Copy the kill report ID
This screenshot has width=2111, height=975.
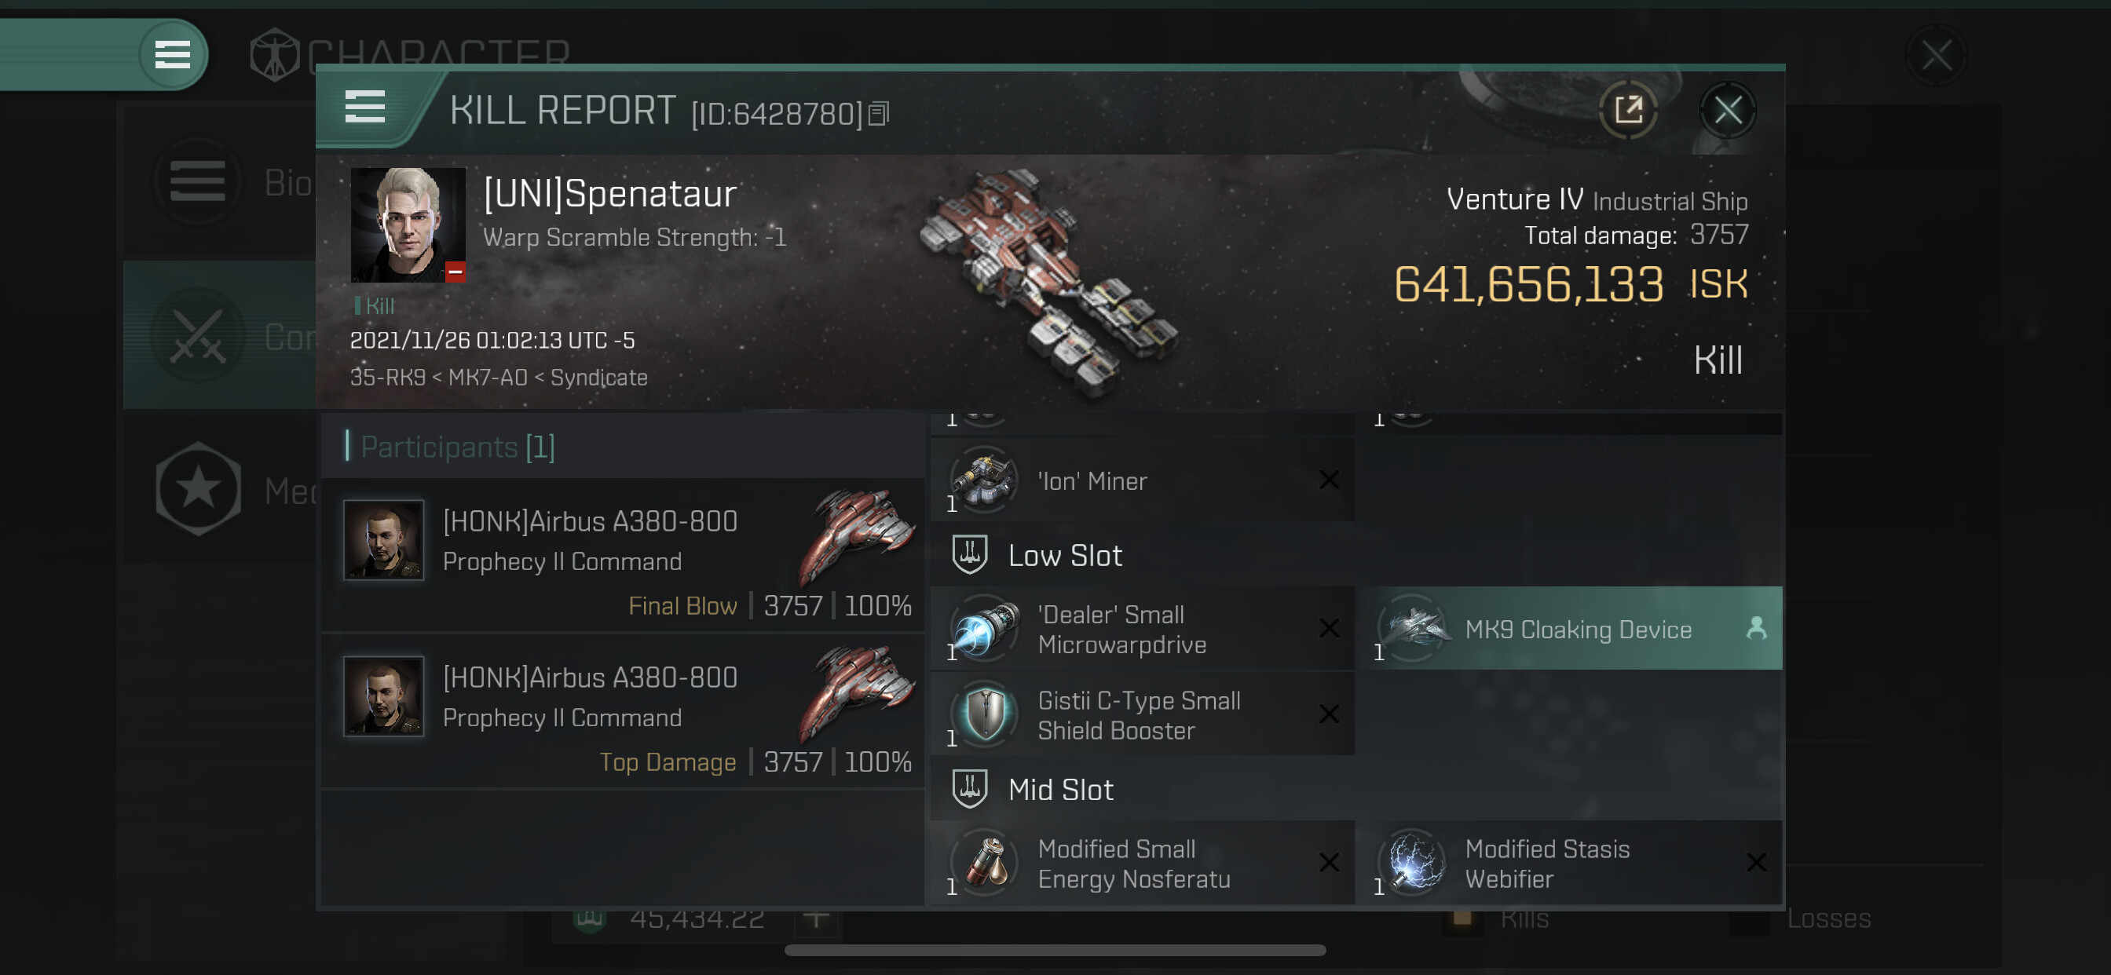[879, 114]
